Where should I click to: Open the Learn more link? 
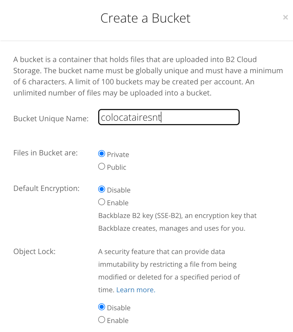(x=135, y=290)
